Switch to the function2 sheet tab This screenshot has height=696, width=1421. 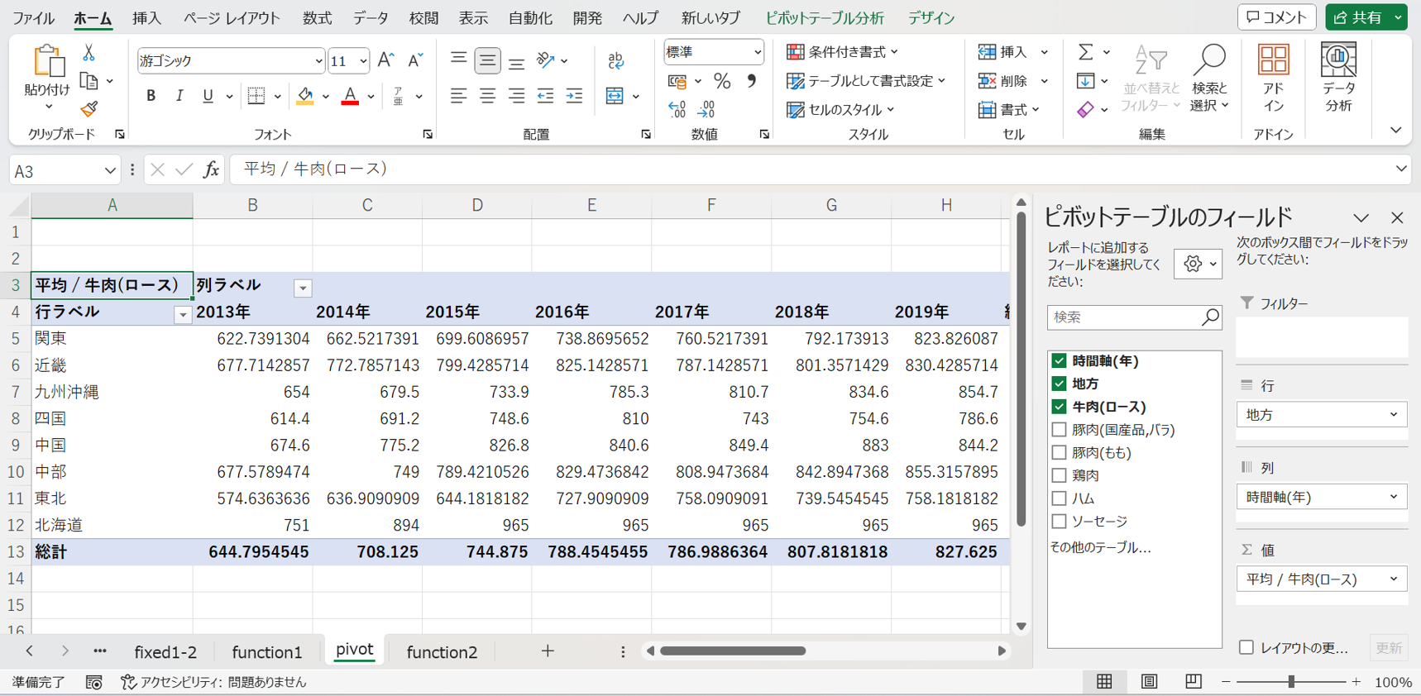point(442,652)
